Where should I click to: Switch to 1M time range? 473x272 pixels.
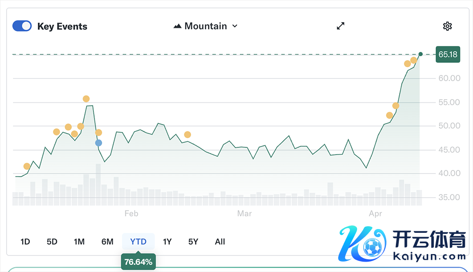[x=79, y=242]
